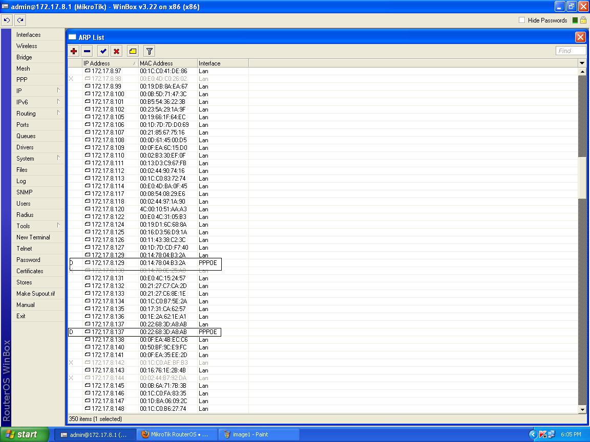Click the Disable red cross icon
Image resolution: width=590 pixels, height=442 pixels.
point(117,51)
